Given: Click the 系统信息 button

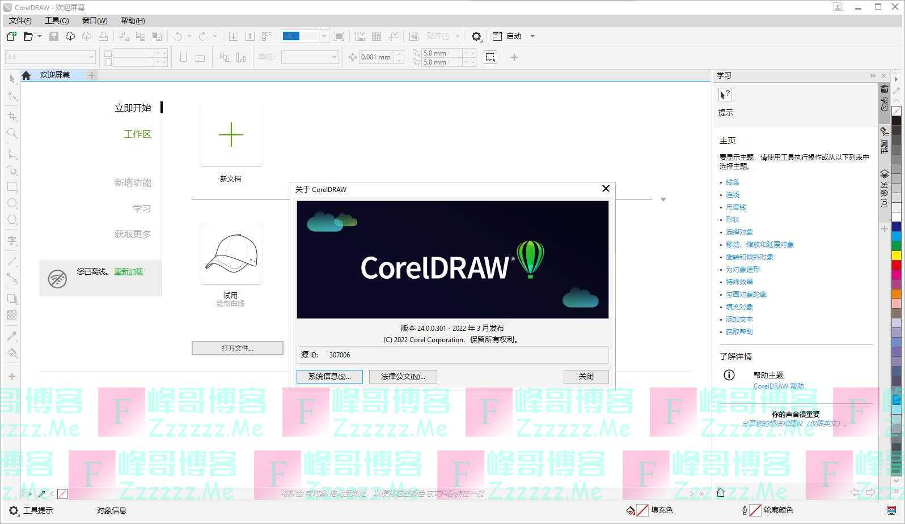Looking at the screenshot, I should [329, 377].
